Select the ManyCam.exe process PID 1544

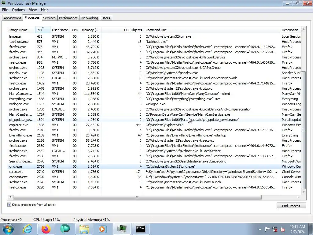click(x=154, y=94)
